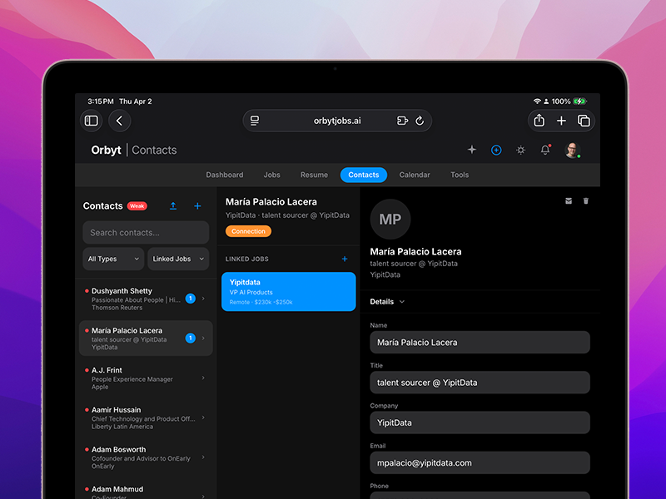Click the Orbyt logo text

[x=107, y=151]
